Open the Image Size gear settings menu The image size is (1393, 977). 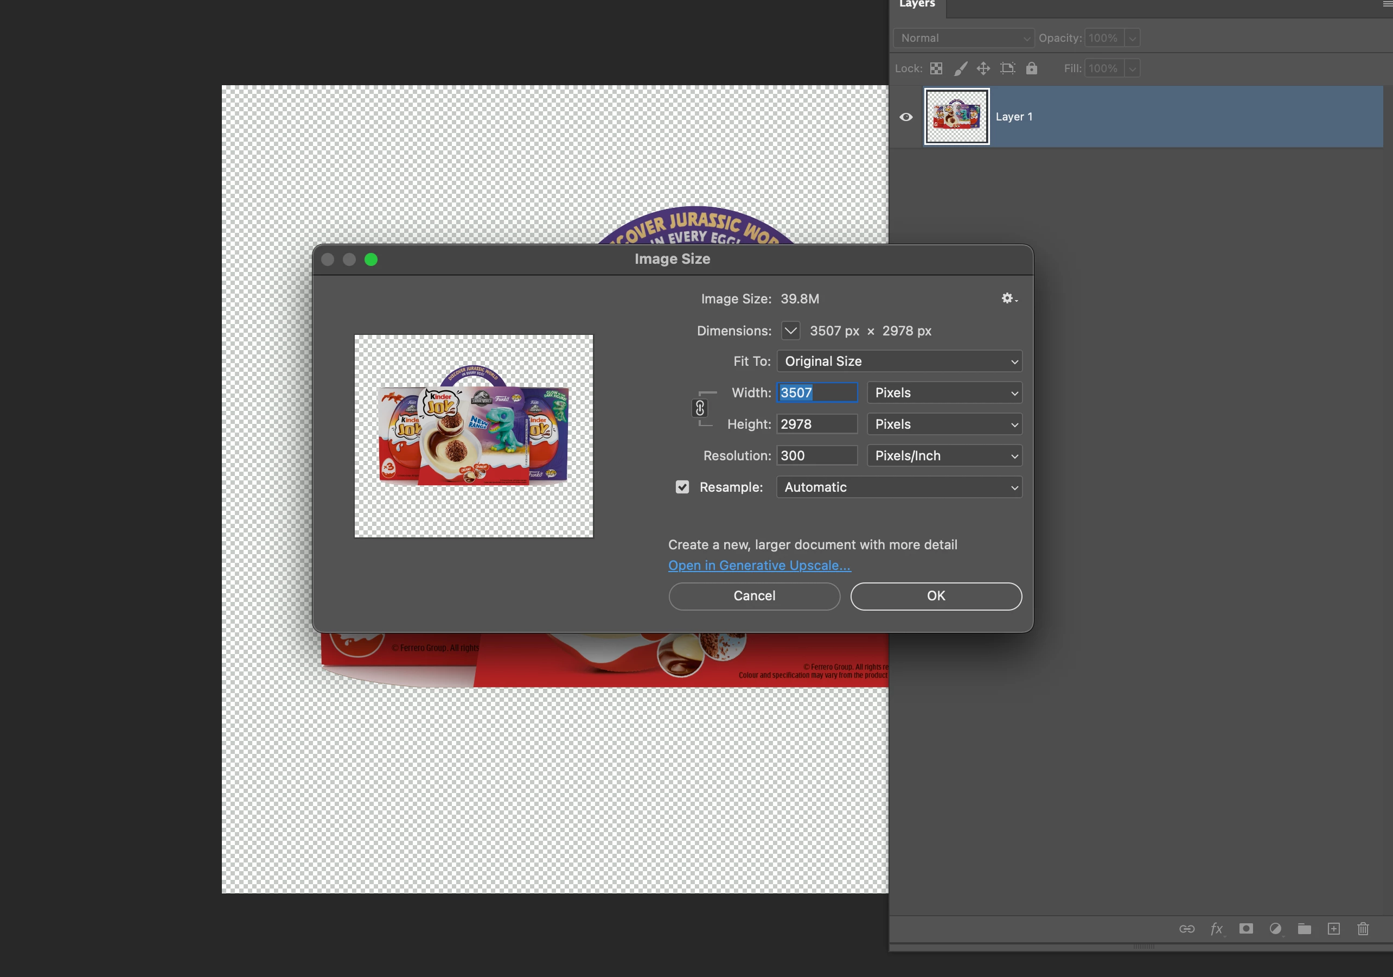pos(1008,298)
